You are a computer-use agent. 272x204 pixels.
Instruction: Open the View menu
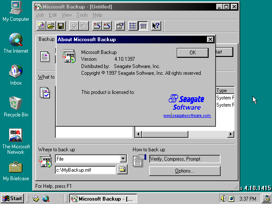(x=66, y=15)
